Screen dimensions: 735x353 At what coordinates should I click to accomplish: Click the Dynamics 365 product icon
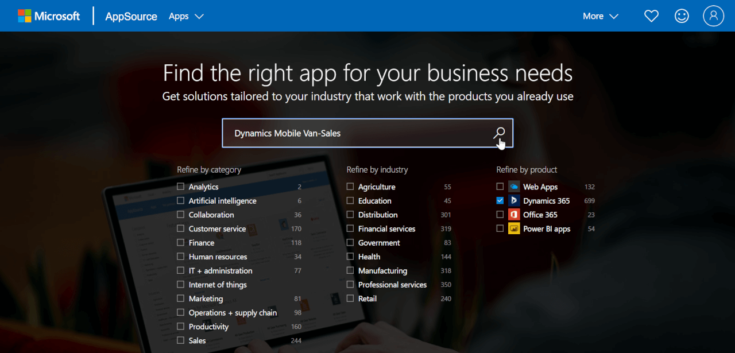click(514, 201)
